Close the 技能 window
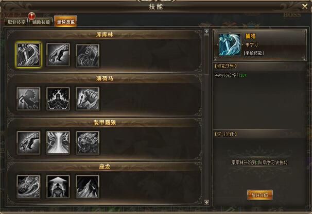This screenshot has width=312, height=214. [x=305, y=7]
